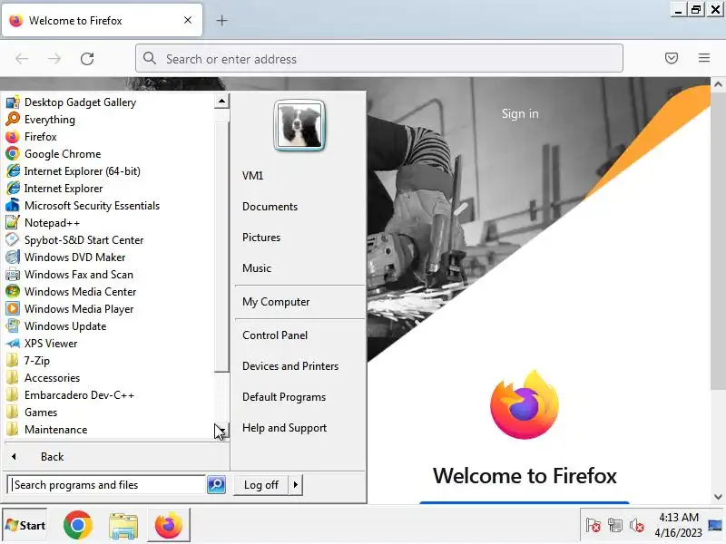Open Control Panel
The width and height of the screenshot is (726, 544).
click(275, 335)
